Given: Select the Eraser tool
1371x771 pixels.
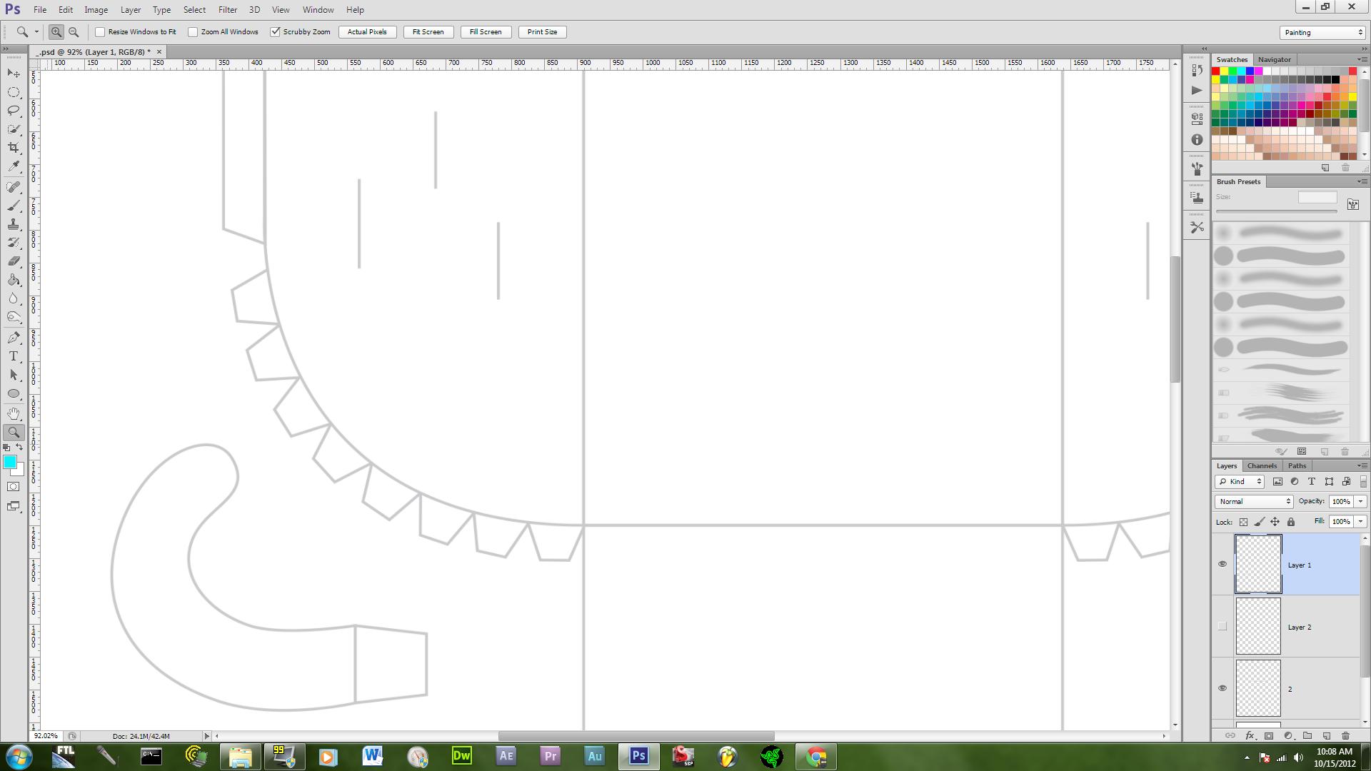Looking at the screenshot, I should click(x=14, y=261).
